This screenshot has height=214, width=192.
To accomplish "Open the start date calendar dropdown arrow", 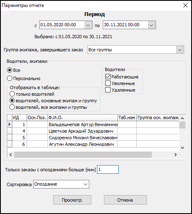I will coord(88,25).
